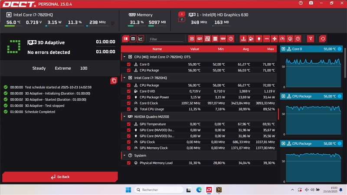Uncheck the Physical Memory Load checkbox
Viewport: 347px width, 195px height.
128,163
